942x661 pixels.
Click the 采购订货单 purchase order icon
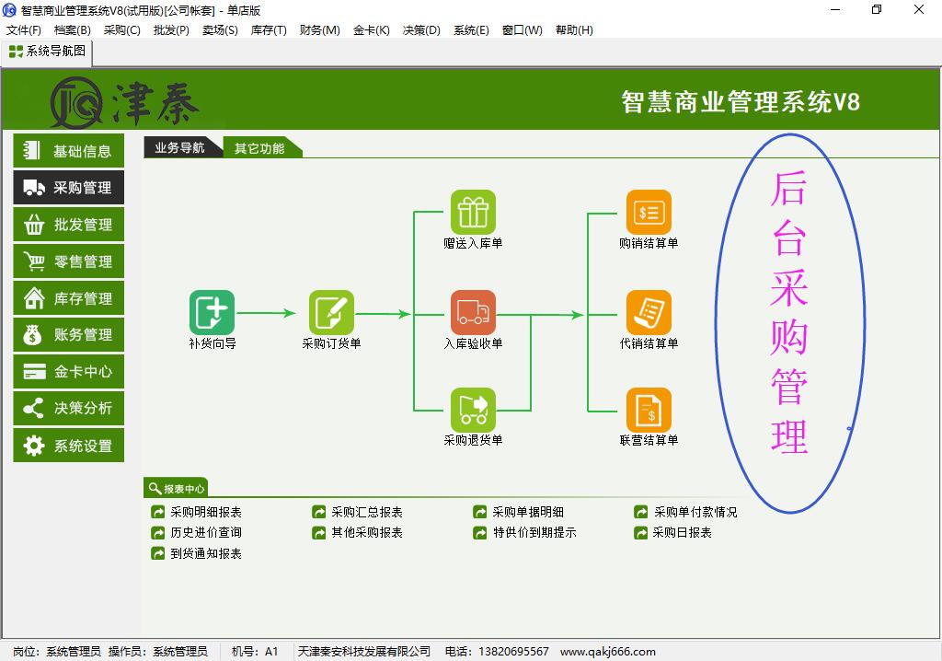331,313
